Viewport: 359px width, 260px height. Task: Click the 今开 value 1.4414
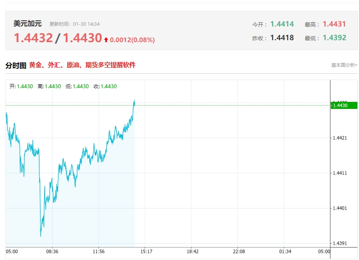pos(282,24)
